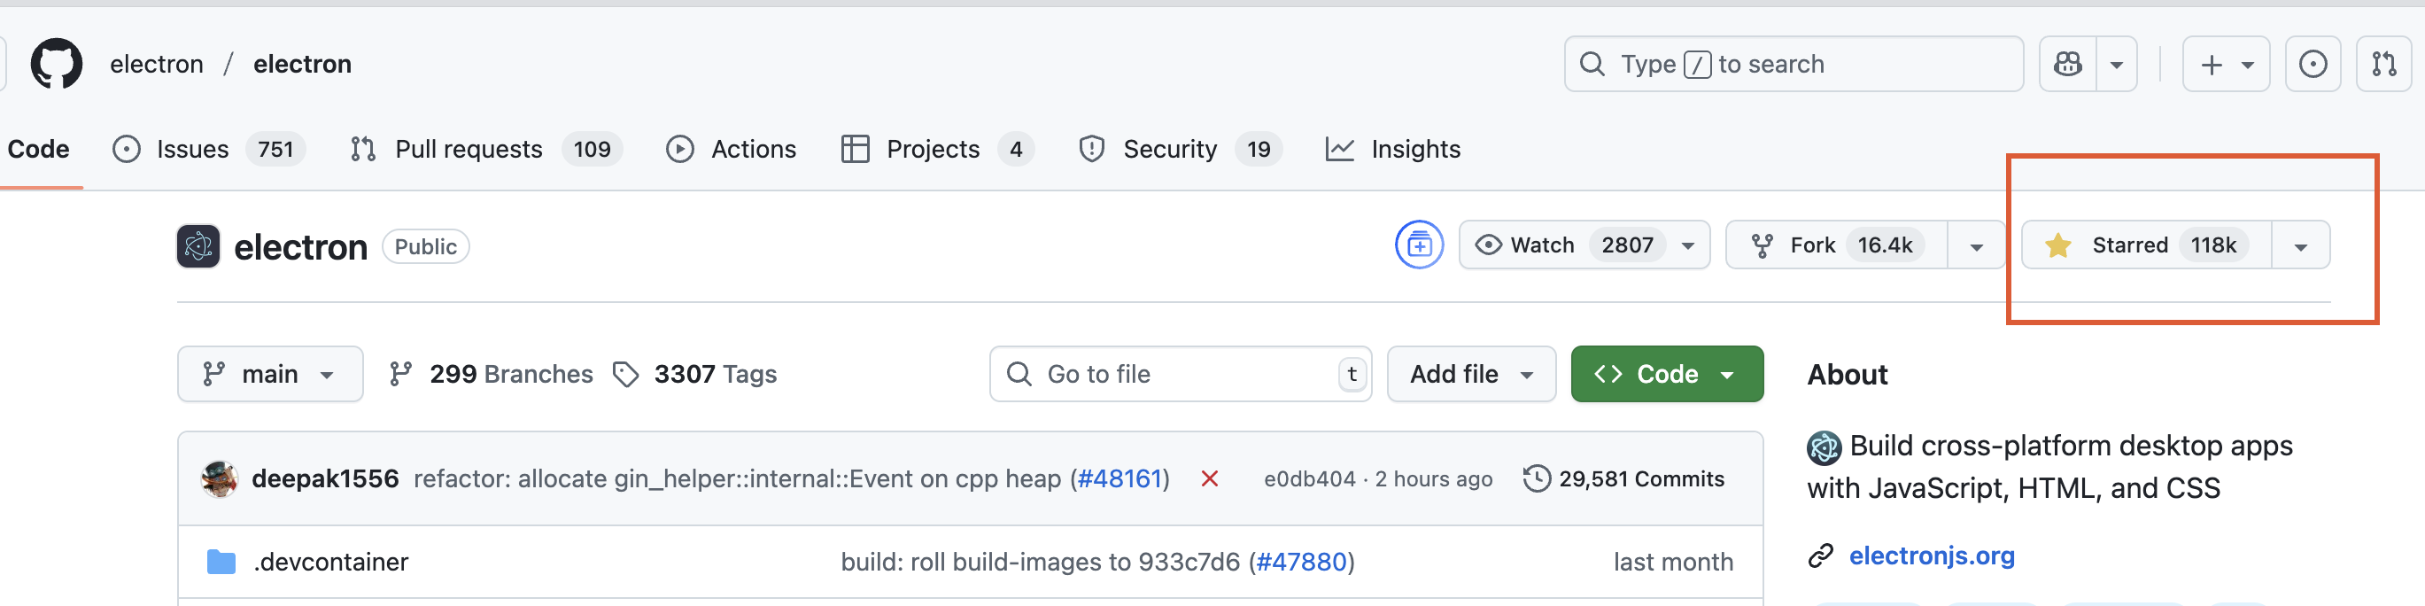Open the pull requests icon in header
2425x606 pixels.
[2383, 64]
